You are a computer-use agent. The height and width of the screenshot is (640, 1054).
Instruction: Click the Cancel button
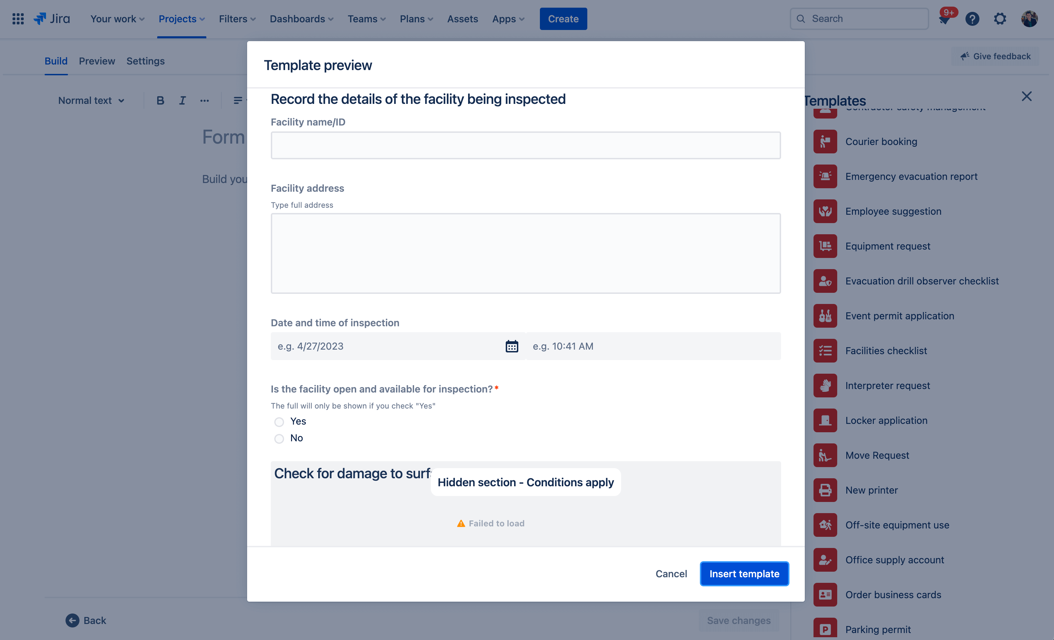click(672, 574)
